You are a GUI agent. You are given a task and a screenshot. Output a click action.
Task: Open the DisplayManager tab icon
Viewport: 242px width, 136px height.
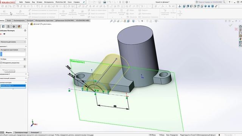(19, 26)
